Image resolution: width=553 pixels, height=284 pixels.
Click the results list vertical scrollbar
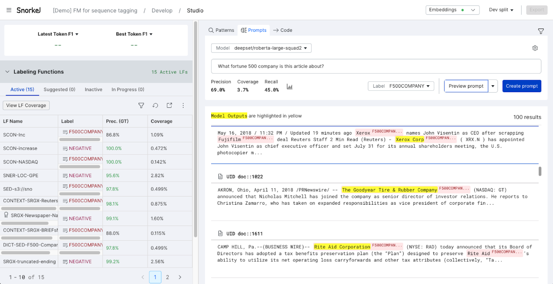tap(540, 171)
